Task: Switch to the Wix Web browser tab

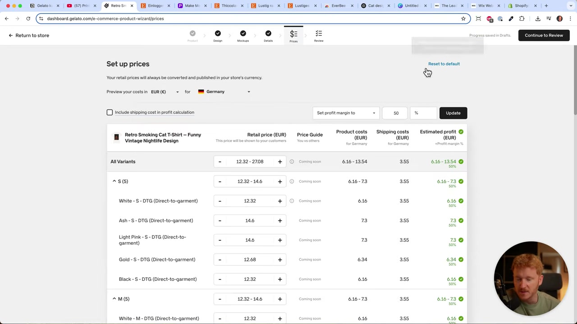Action: coord(485,5)
